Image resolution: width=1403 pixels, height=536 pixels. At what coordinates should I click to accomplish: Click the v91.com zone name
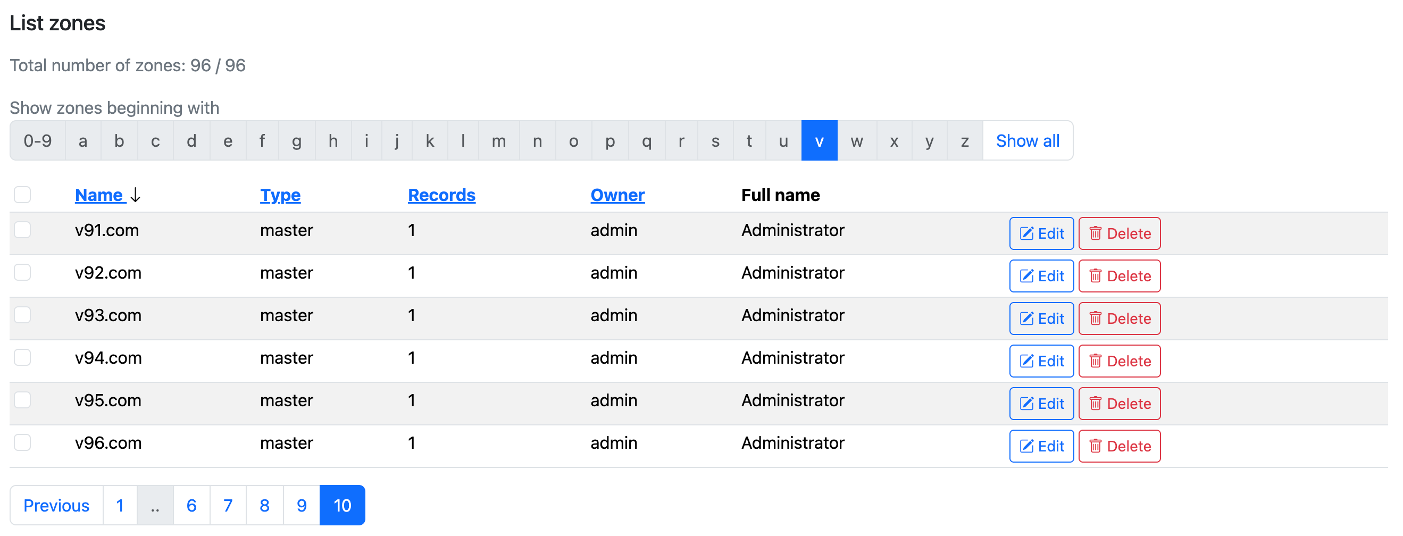(107, 230)
